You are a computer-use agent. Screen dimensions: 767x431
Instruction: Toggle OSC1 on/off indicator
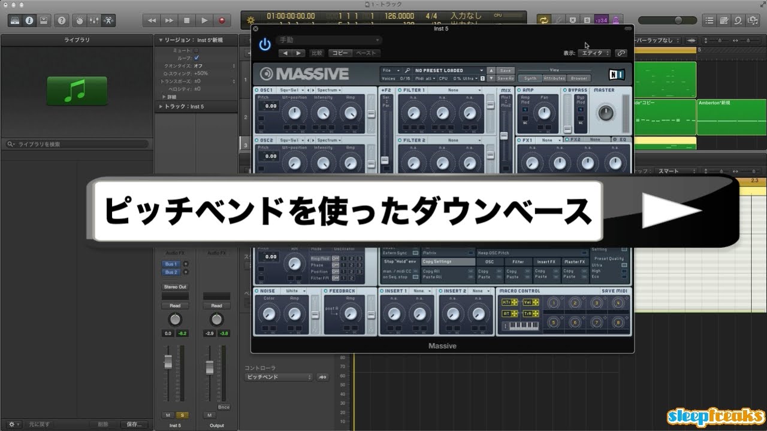click(256, 90)
